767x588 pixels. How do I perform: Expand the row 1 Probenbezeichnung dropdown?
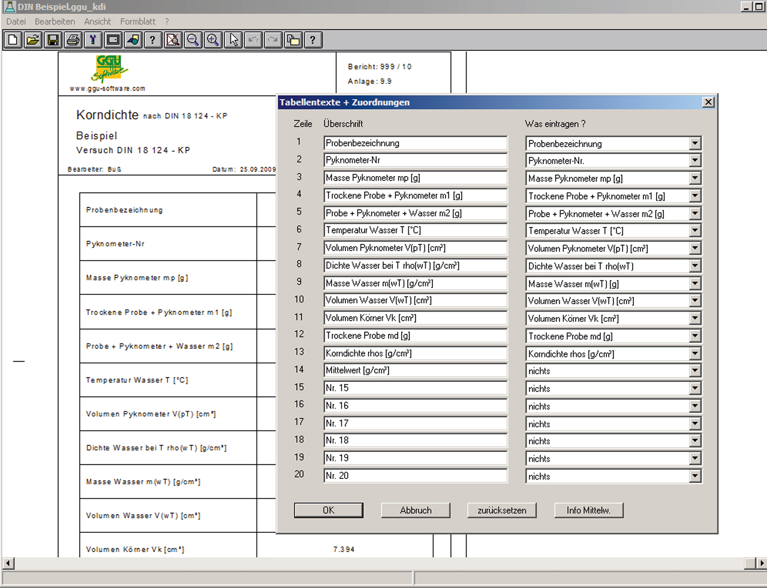695,144
